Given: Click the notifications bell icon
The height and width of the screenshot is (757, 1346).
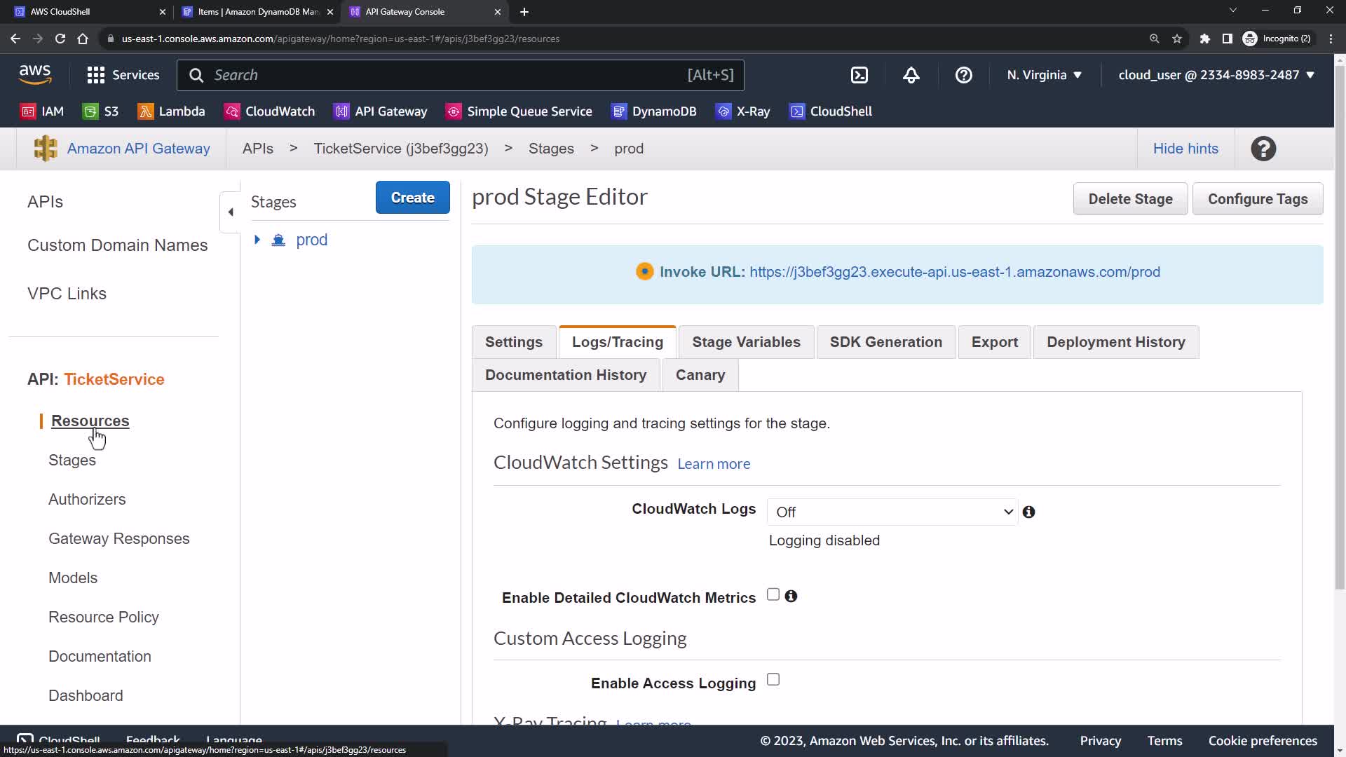Looking at the screenshot, I should tap(911, 75).
